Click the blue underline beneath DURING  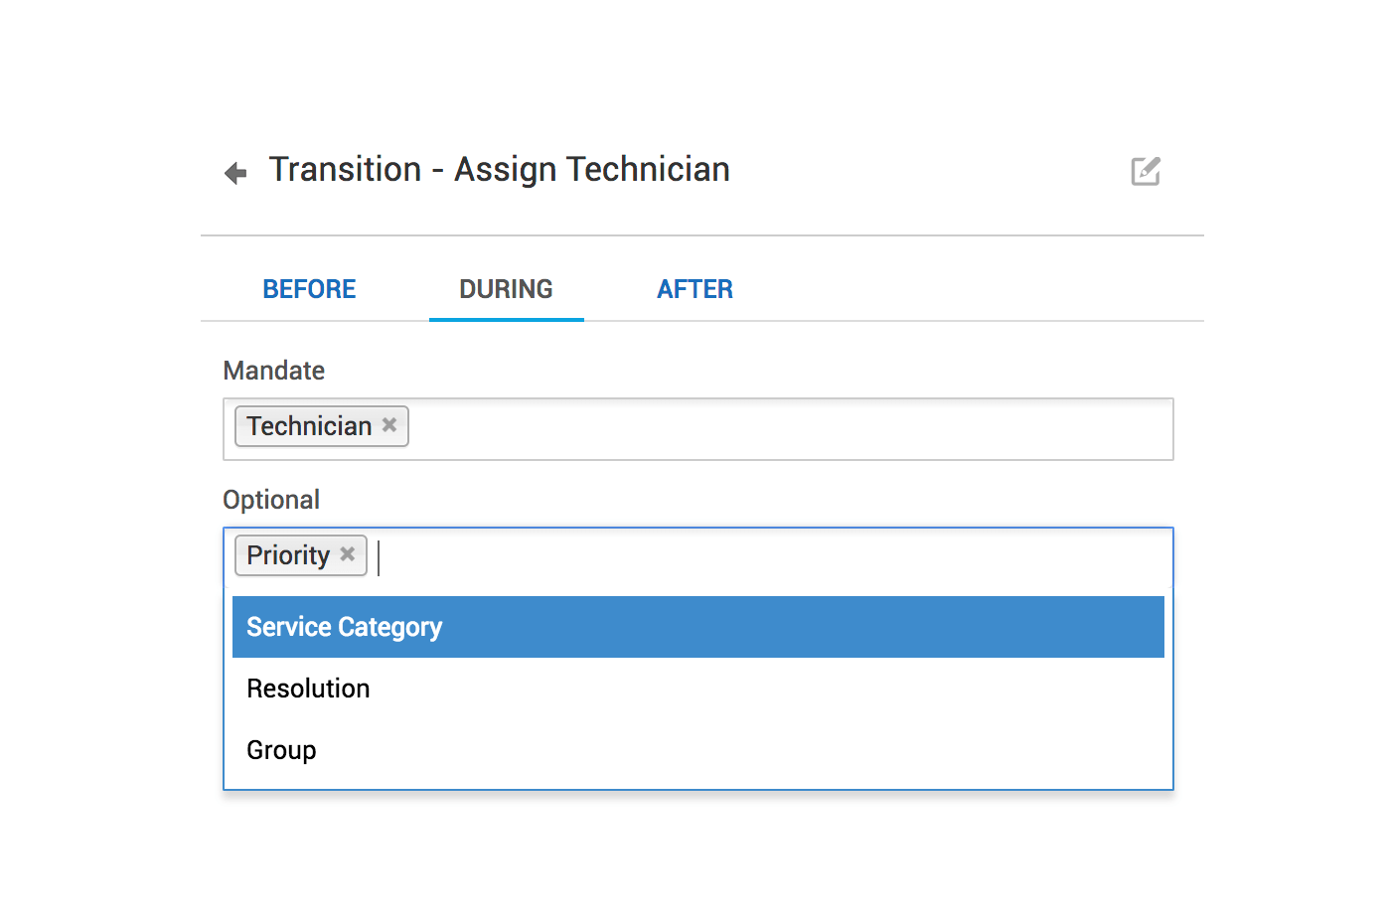pyautogui.click(x=506, y=320)
